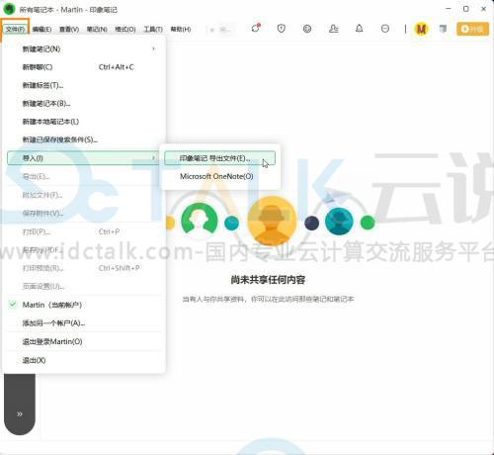Open the 编辑(E) menu
This screenshot has height=455, width=494.
(x=41, y=30)
